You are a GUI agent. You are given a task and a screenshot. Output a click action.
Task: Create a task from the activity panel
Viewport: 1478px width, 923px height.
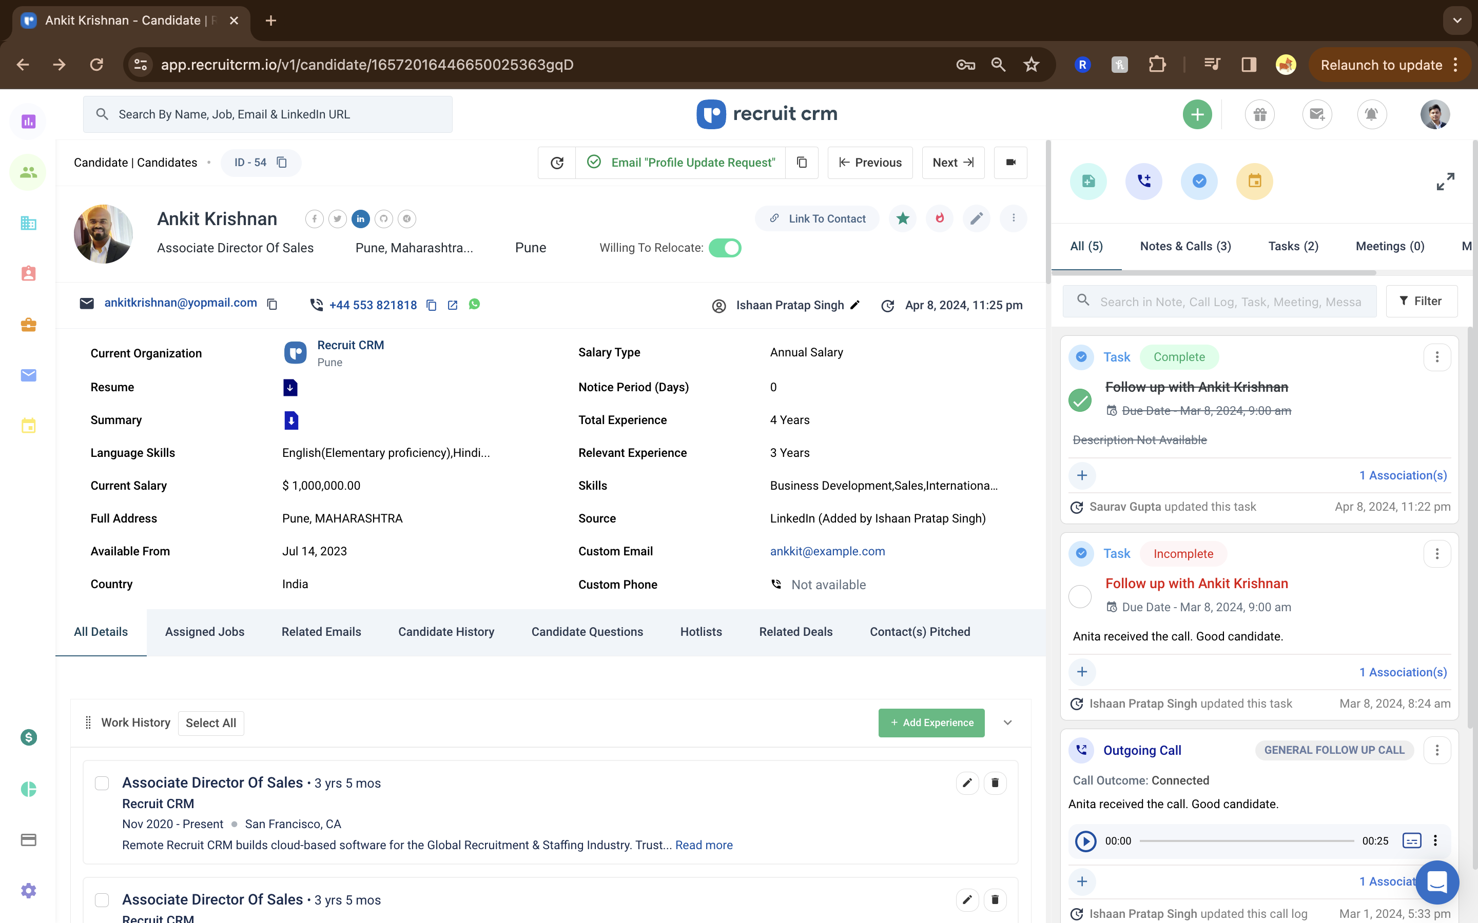[x=1199, y=180]
